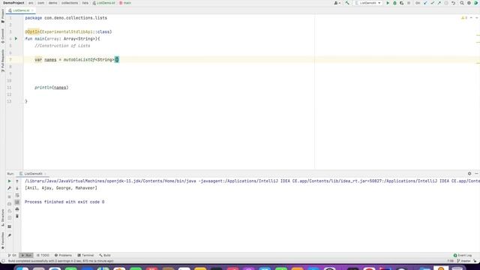Open the Commit tool window on left edge
Screen dimensions: 480x270
click(3, 36)
